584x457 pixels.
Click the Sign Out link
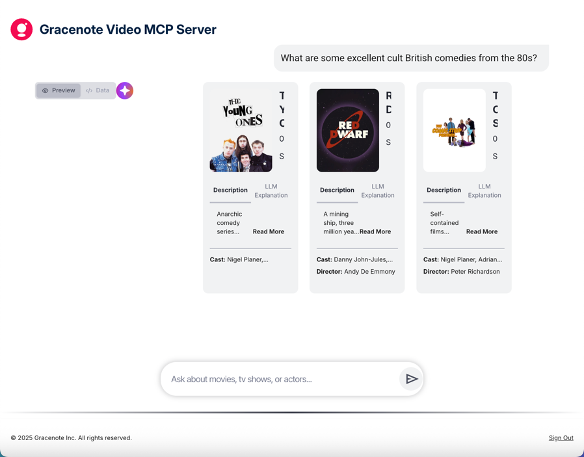[x=561, y=438]
